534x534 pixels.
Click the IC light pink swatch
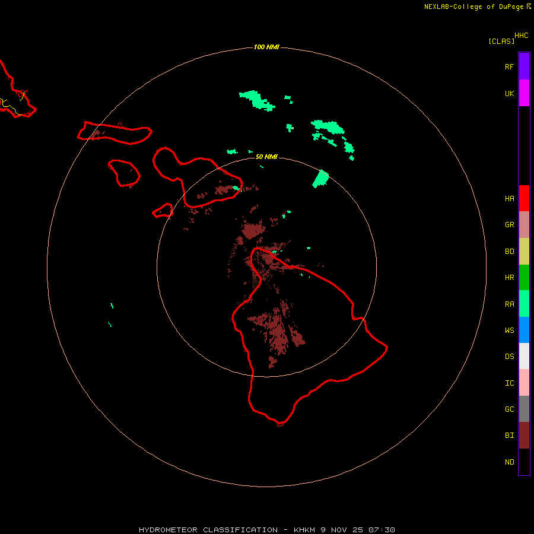pyautogui.click(x=524, y=383)
